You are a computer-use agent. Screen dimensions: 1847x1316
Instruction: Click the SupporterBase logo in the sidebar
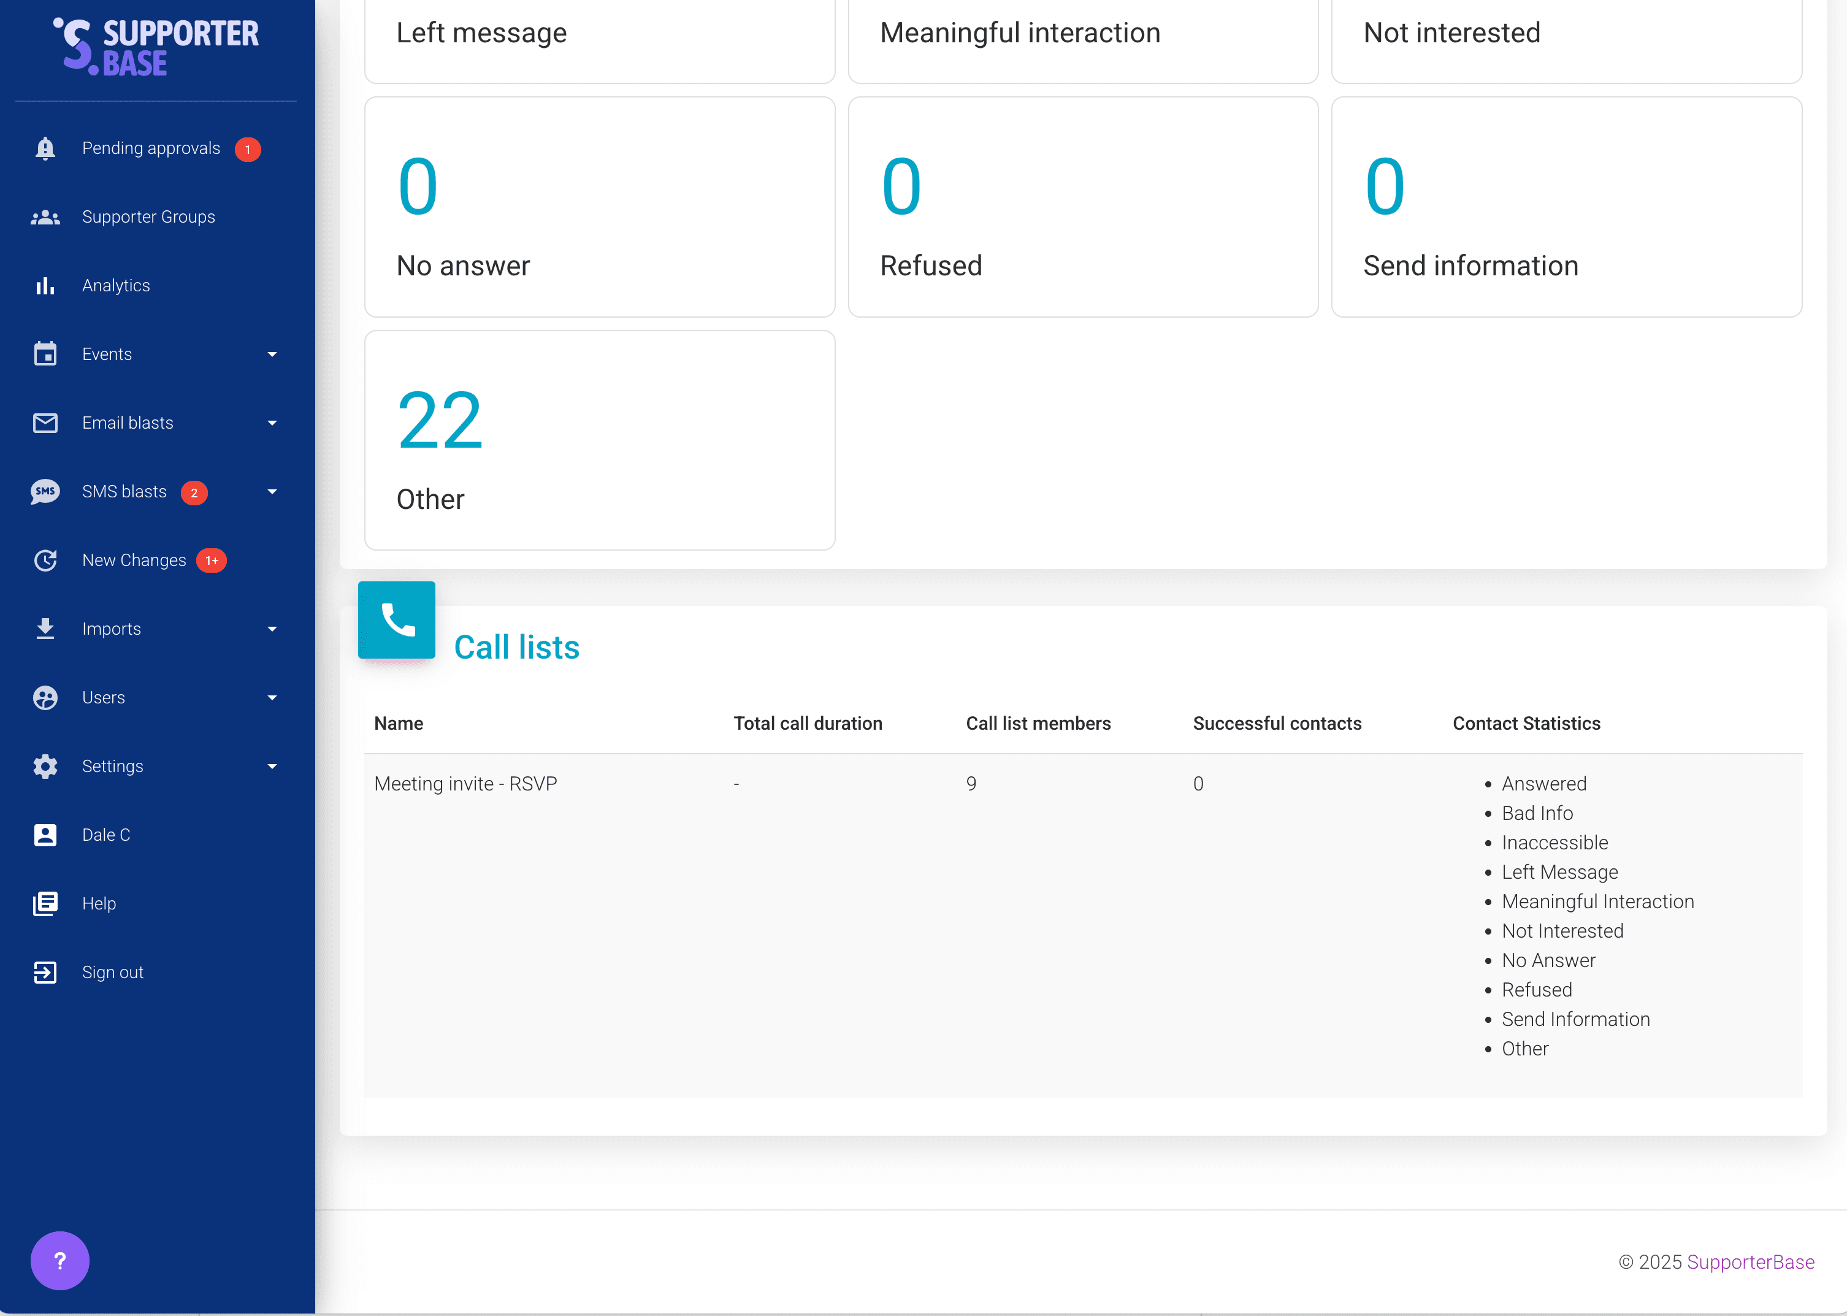(156, 47)
